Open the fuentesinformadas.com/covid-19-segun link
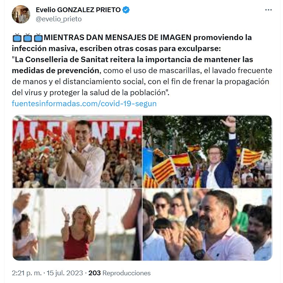This screenshot has width=283, height=283. pos(84,104)
